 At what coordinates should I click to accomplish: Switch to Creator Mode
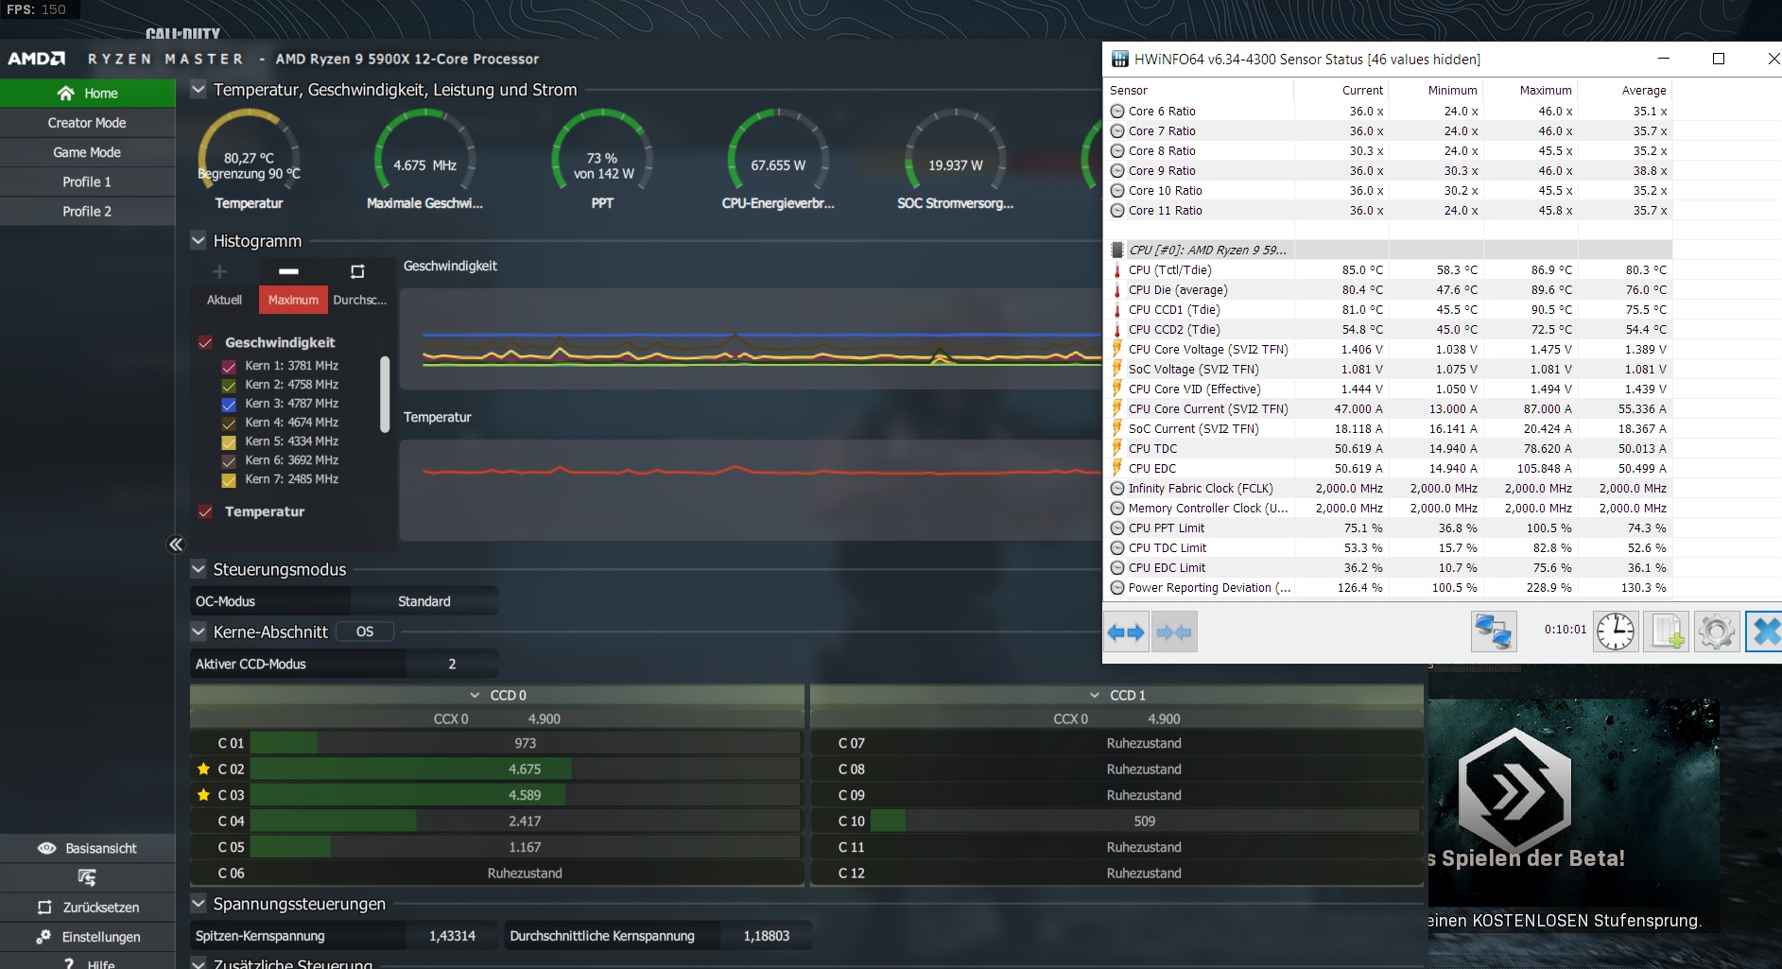pyautogui.click(x=88, y=123)
